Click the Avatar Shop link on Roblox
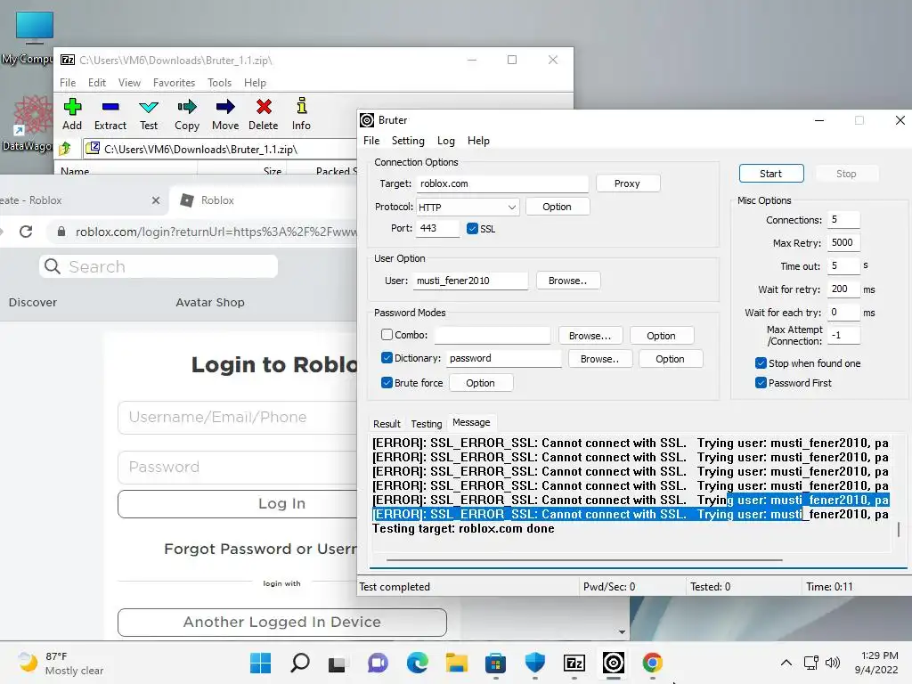The width and height of the screenshot is (912, 684). click(210, 303)
